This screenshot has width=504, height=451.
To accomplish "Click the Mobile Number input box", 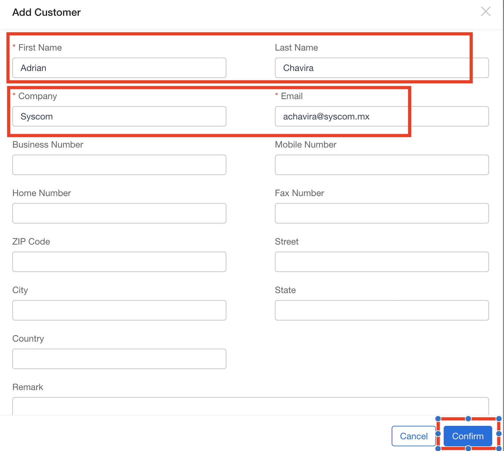I will pos(382,165).
